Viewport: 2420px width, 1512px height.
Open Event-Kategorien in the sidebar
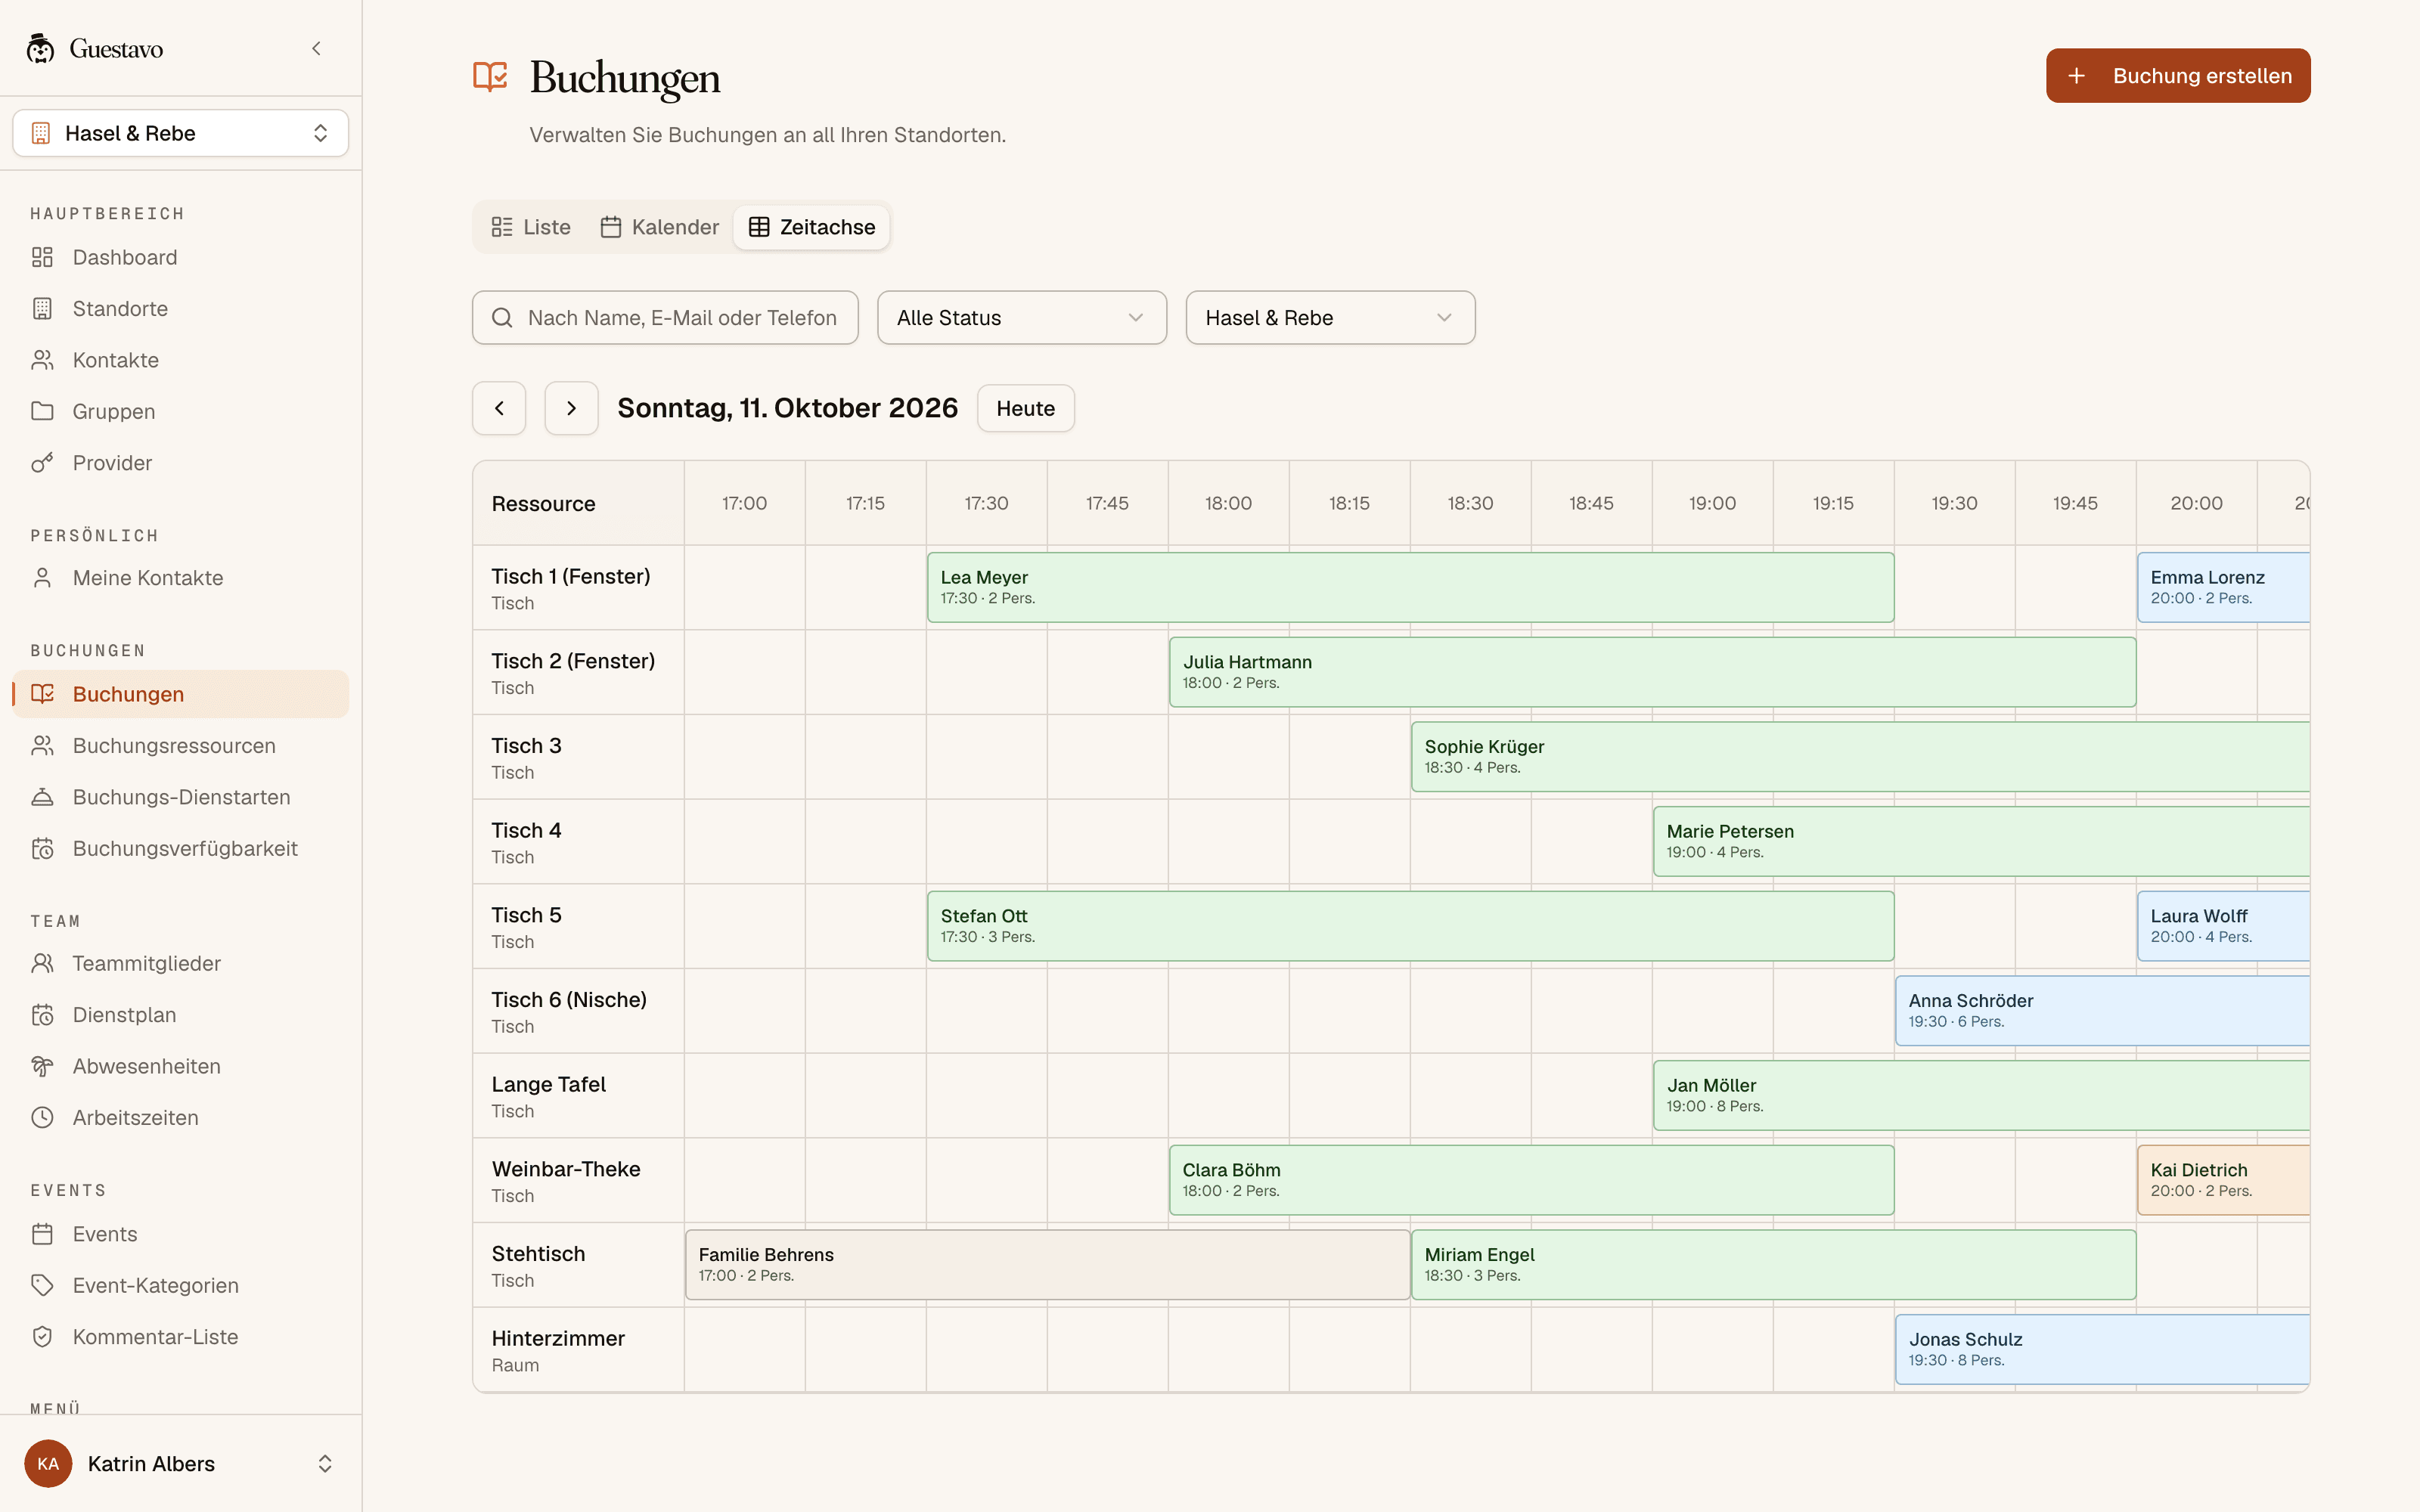[181, 1285]
